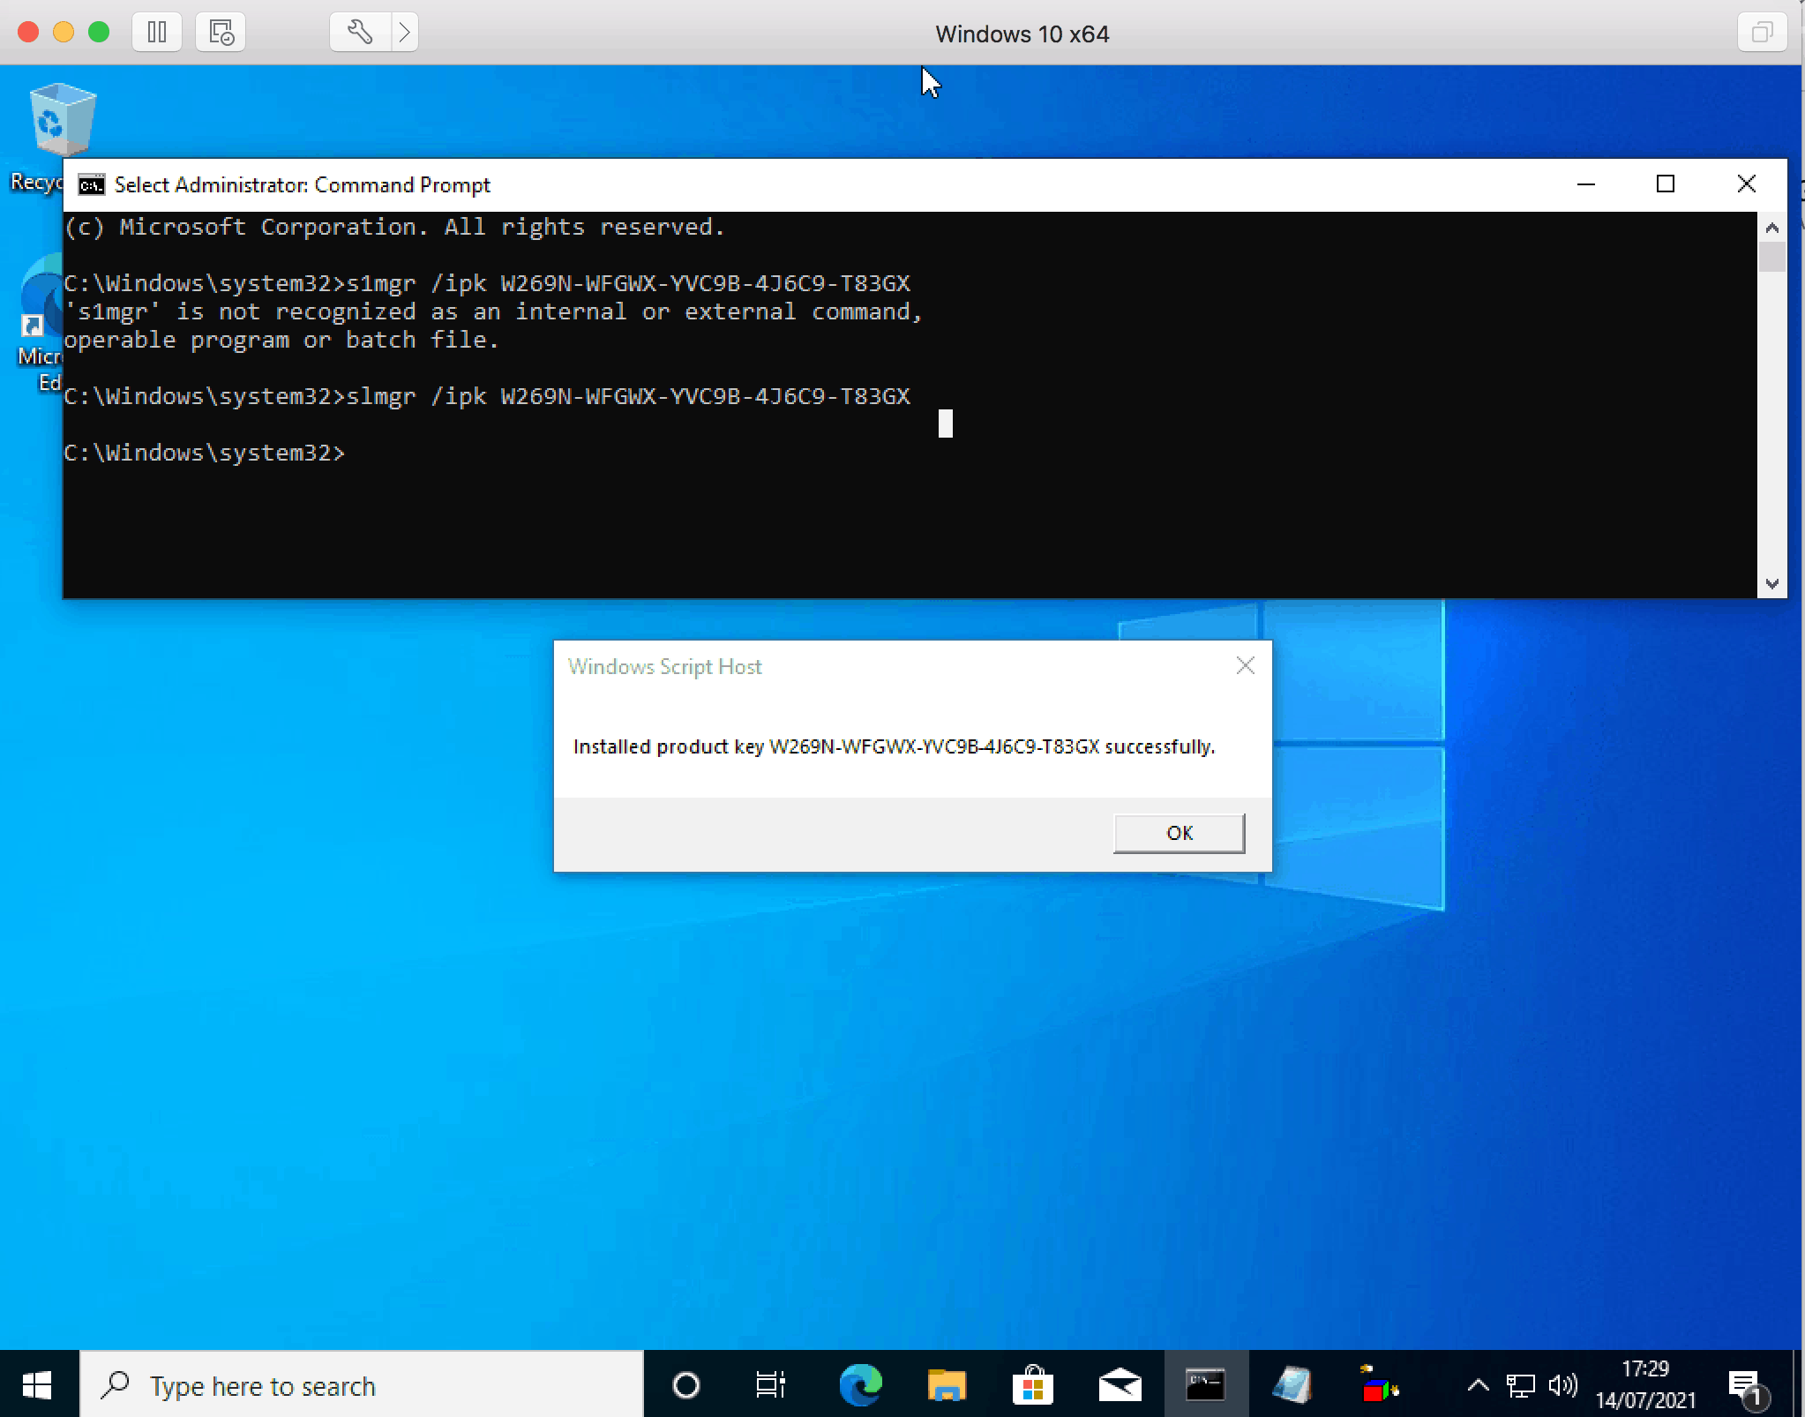This screenshot has height=1417, width=1805.
Task: Click the VM window mode icon in the title bar
Action: coord(1762,33)
